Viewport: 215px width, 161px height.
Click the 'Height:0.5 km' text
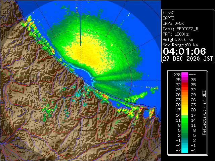pos(178,40)
